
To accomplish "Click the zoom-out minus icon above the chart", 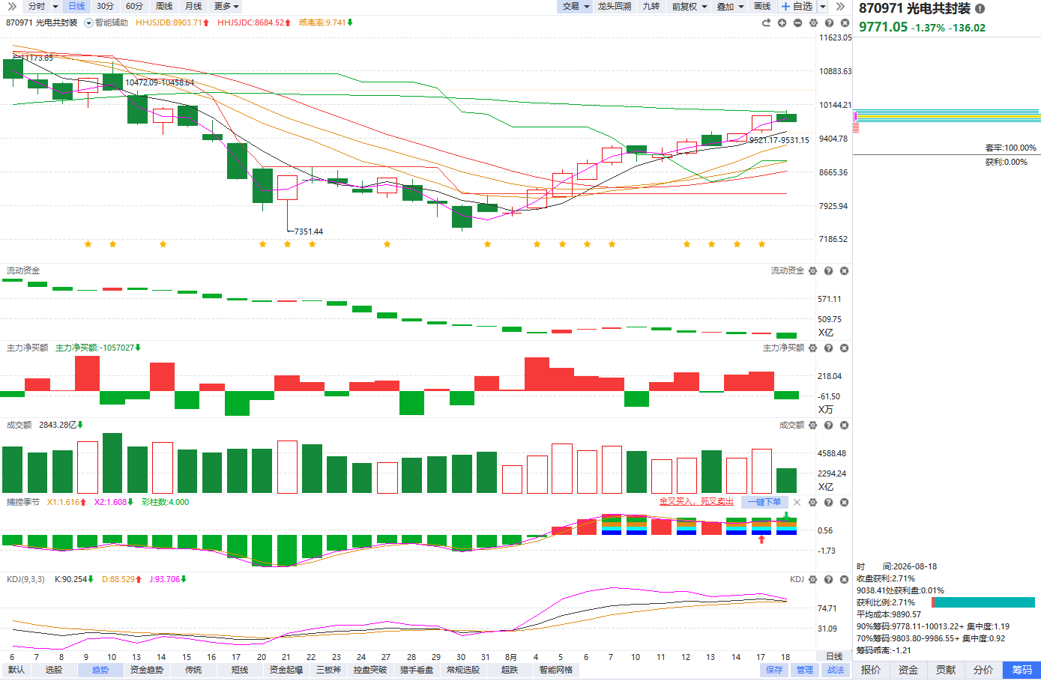I will tap(797, 22).
